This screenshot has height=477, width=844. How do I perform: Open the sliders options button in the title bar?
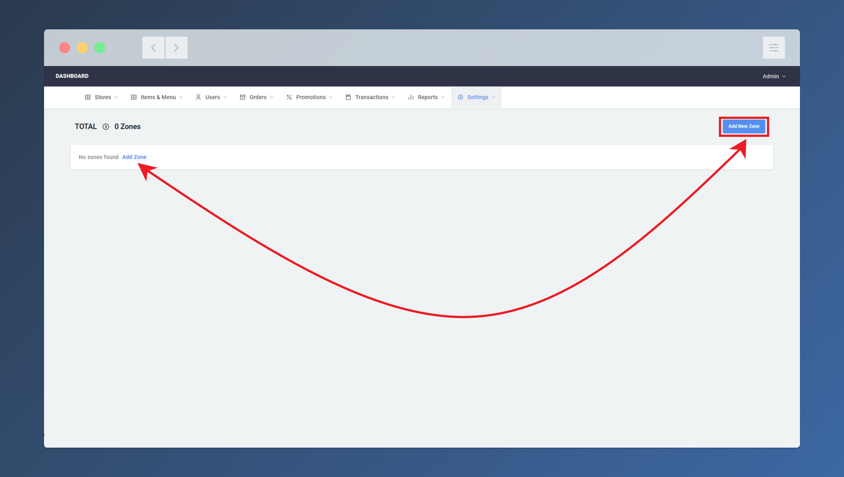click(x=774, y=48)
